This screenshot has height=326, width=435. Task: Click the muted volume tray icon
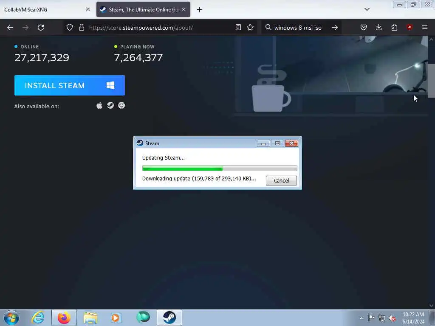point(392,318)
